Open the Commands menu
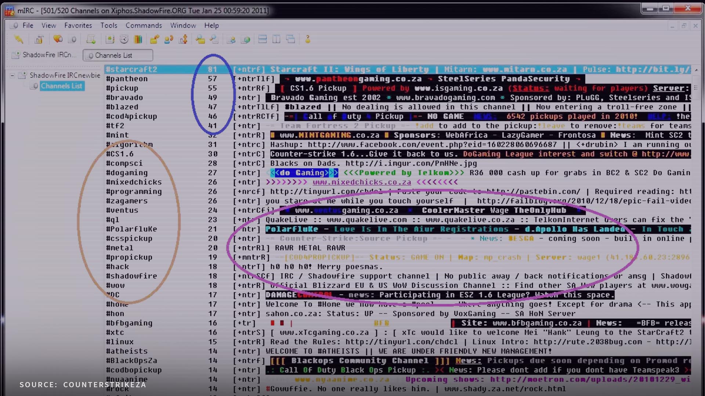705x396 pixels. coord(144,25)
